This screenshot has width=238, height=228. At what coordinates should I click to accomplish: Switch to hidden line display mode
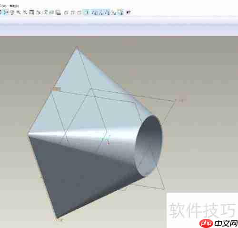(73, 12)
